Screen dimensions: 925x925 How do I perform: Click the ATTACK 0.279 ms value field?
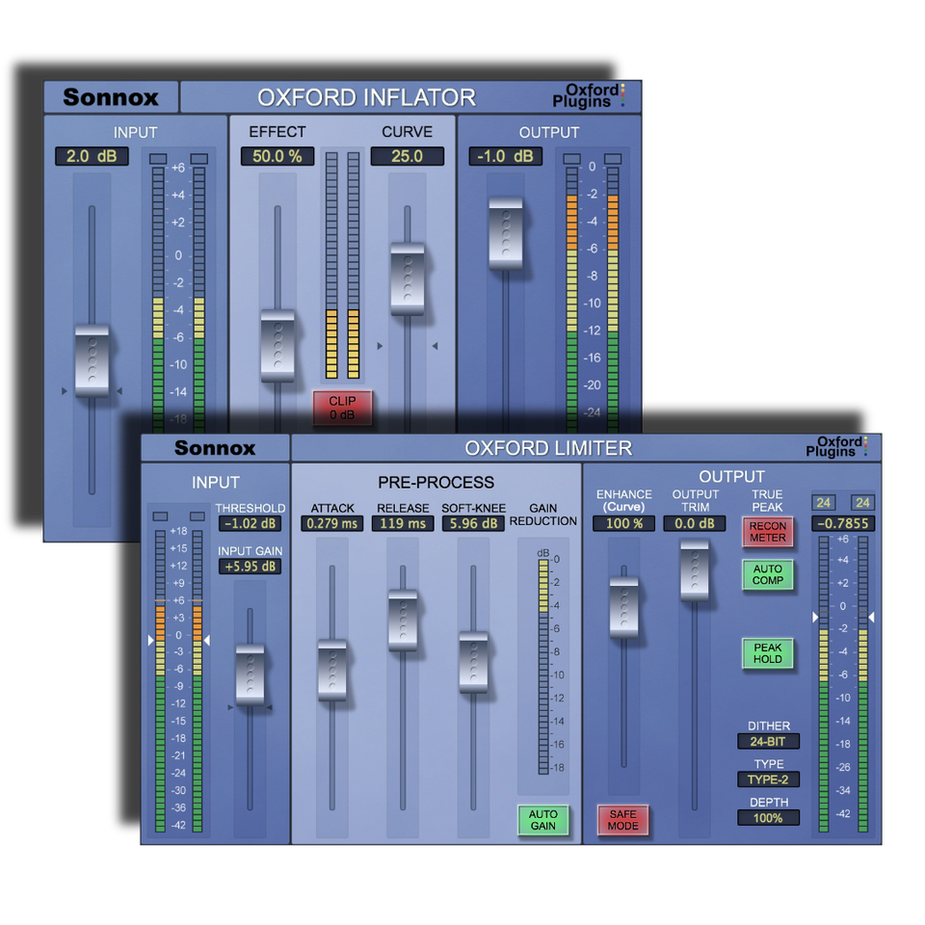(332, 524)
